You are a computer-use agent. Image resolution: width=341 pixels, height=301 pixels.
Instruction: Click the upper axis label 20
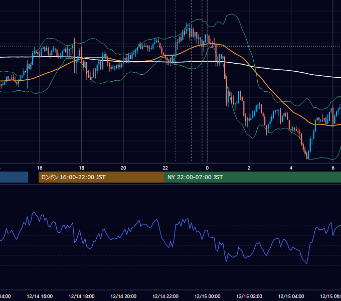123,168
